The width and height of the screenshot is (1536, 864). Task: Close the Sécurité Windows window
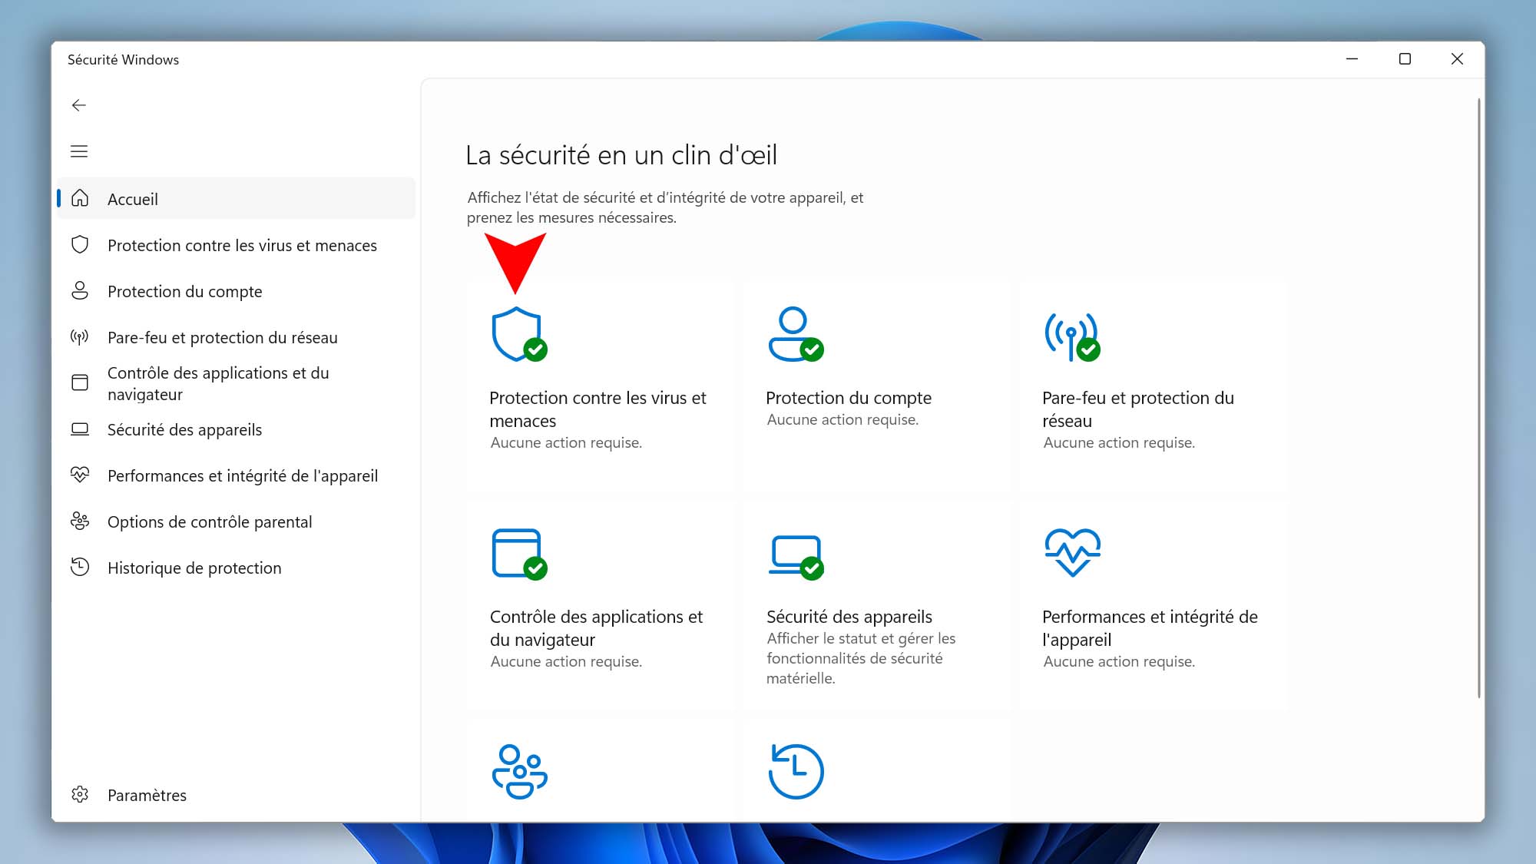1457,59
